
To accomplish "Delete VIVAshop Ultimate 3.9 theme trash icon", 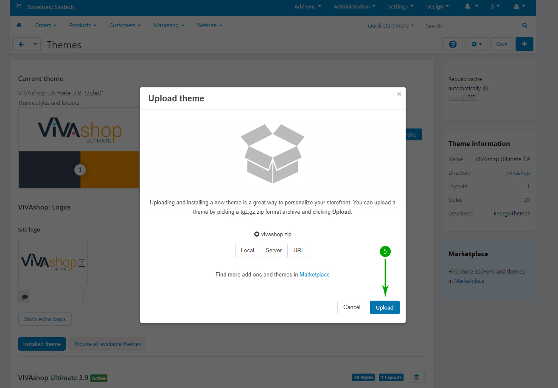I will (416, 377).
